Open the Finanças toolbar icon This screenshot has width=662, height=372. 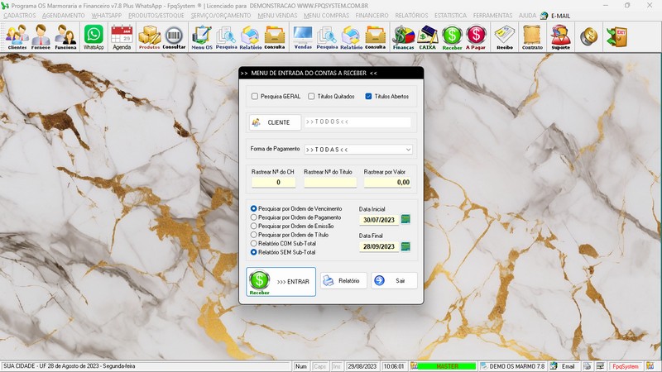pyautogui.click(x=403, y=37)
